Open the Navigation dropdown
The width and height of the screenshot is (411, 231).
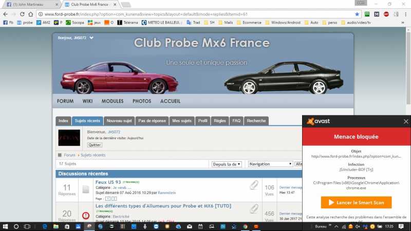pos(271,164)
